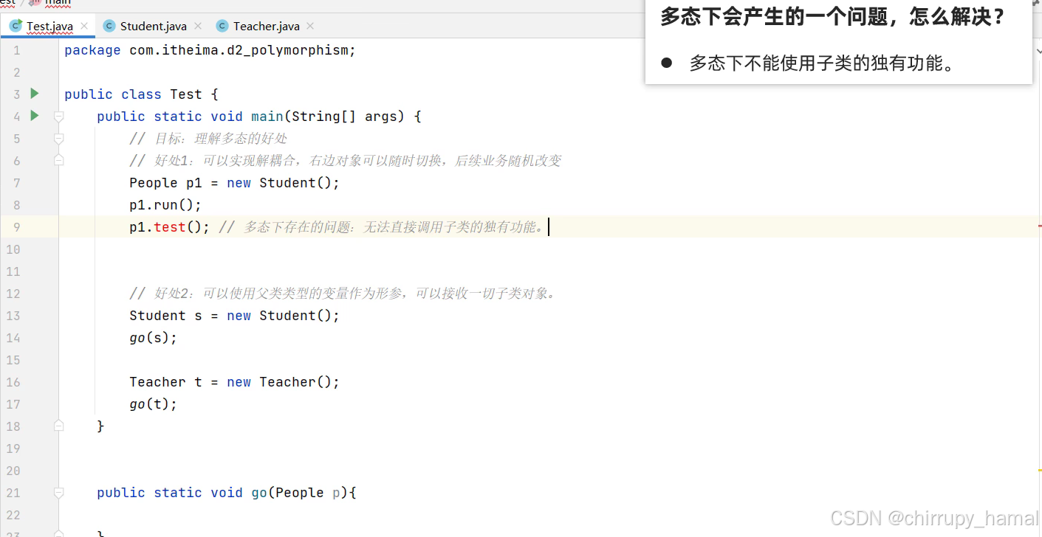Open the Student.java tab
The height and width of the screenshot is (537, 1042).
153,26
